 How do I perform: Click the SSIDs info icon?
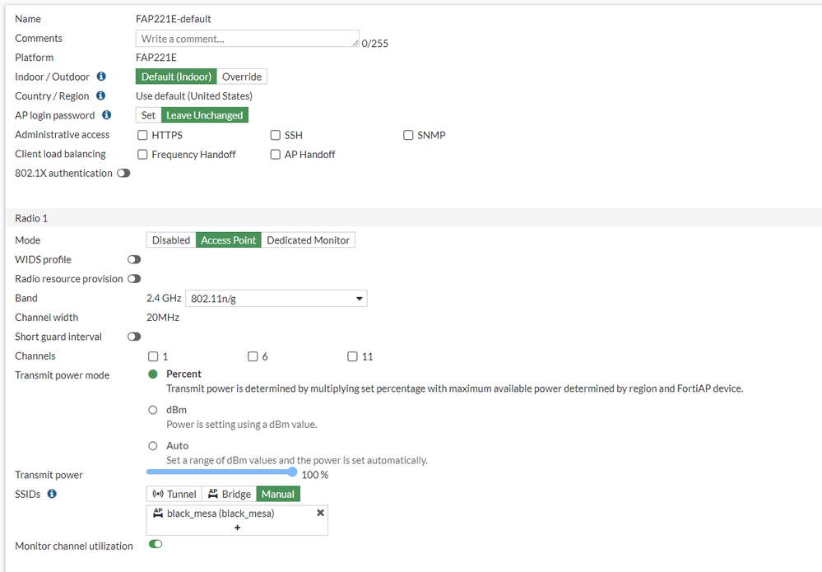point(52,494)
